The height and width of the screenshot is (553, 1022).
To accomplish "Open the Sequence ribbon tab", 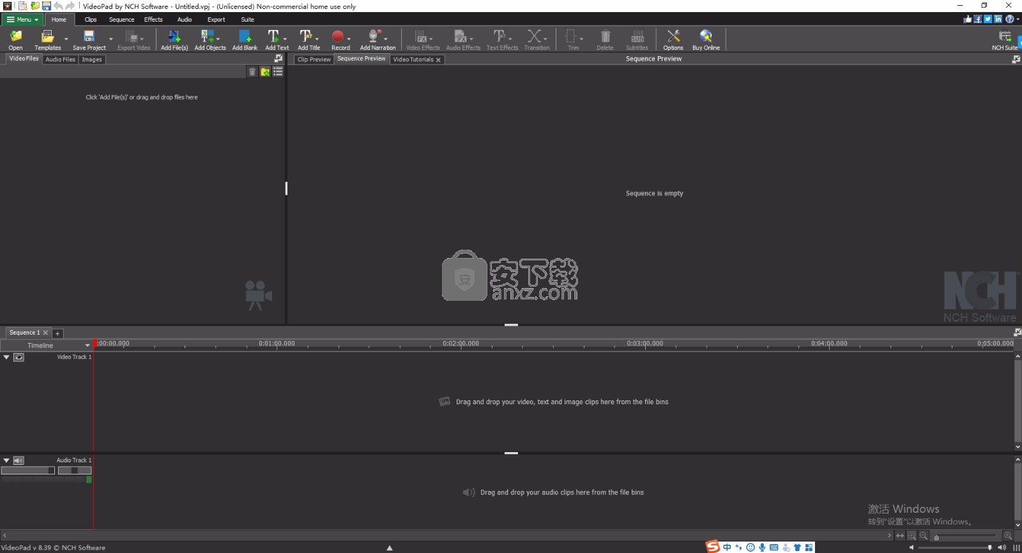I will coord(121,19).
